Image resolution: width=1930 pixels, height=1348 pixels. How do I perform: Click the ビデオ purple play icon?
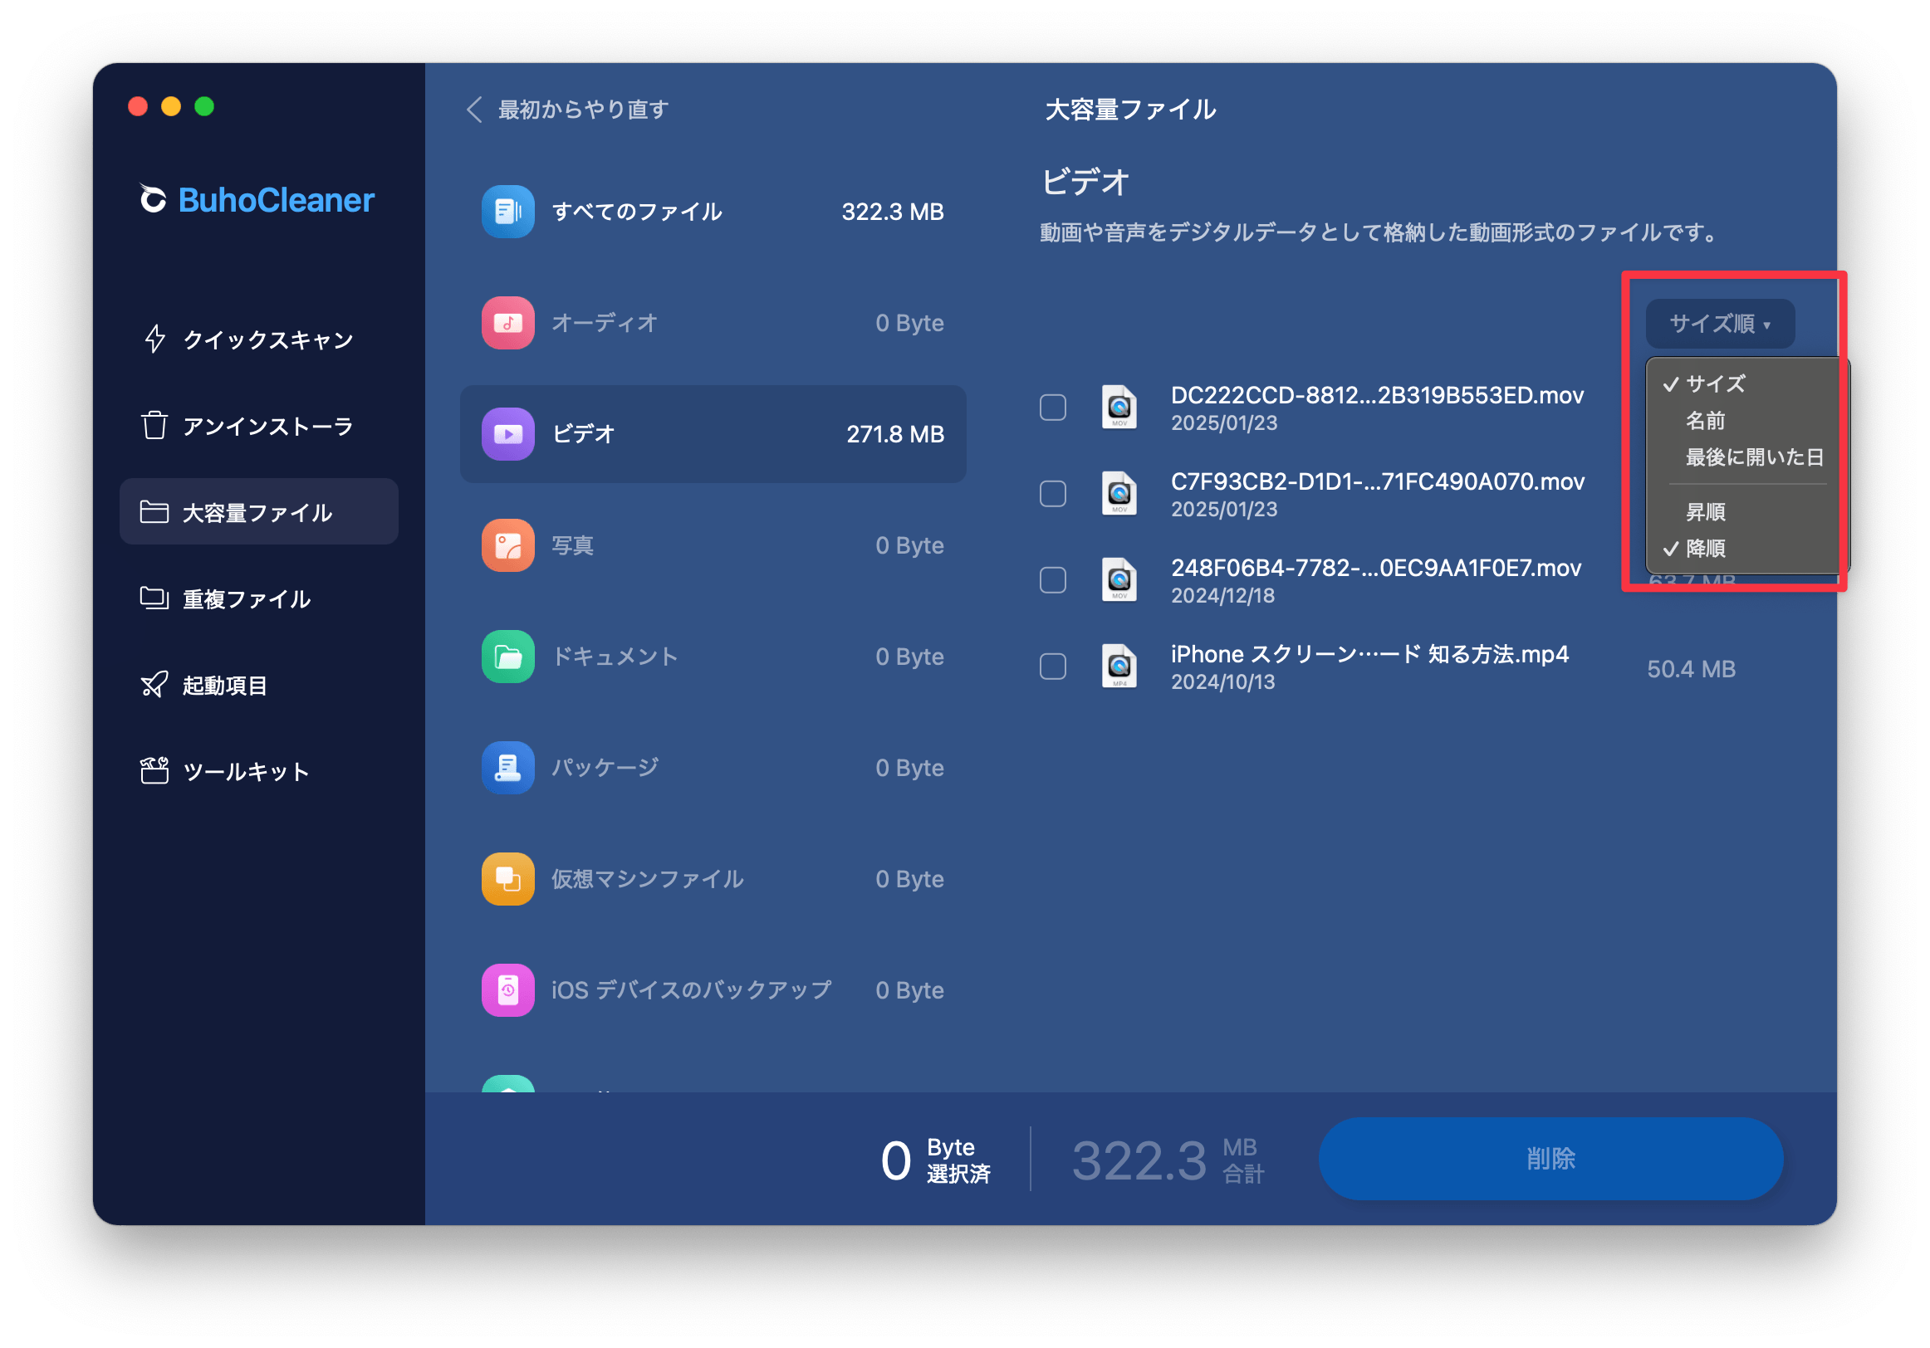(x=507, y=433)
